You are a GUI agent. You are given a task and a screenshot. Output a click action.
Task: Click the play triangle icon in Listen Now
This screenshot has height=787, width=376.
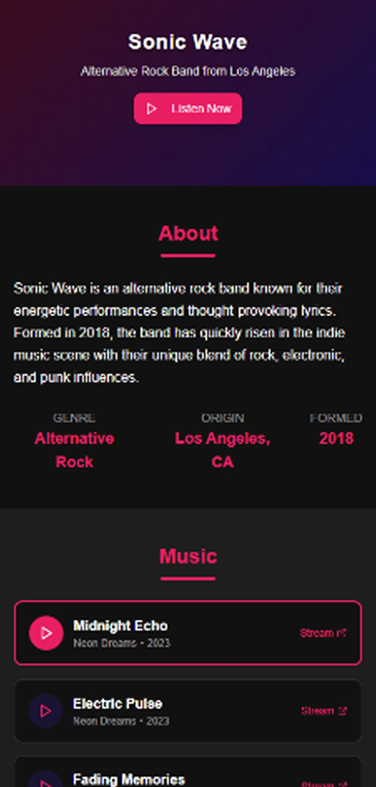click(151, 108)
